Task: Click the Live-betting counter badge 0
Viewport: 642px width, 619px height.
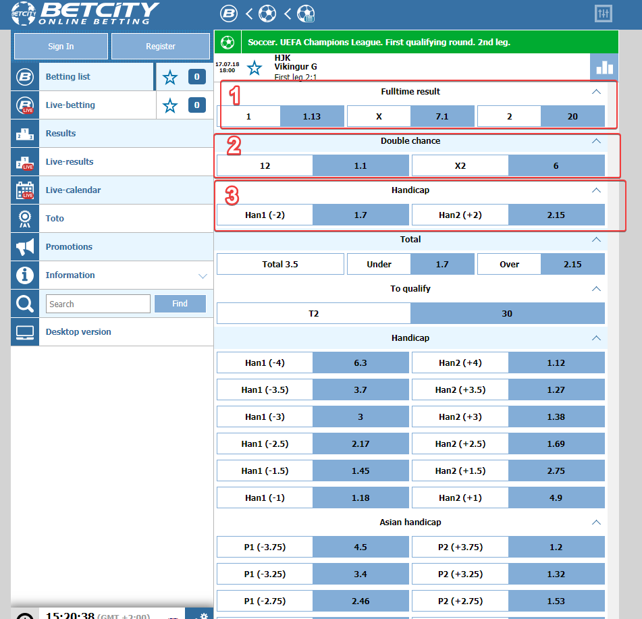Action: (197, 105)
